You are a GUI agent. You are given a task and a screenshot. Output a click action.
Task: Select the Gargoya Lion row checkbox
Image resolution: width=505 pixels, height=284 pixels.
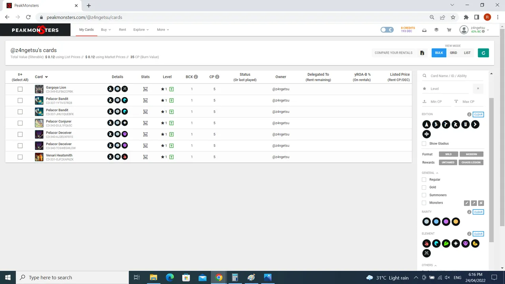20,89
